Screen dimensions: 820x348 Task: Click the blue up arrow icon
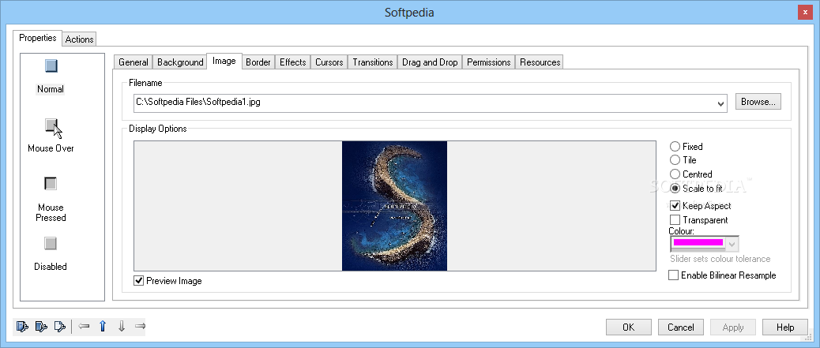103,327
